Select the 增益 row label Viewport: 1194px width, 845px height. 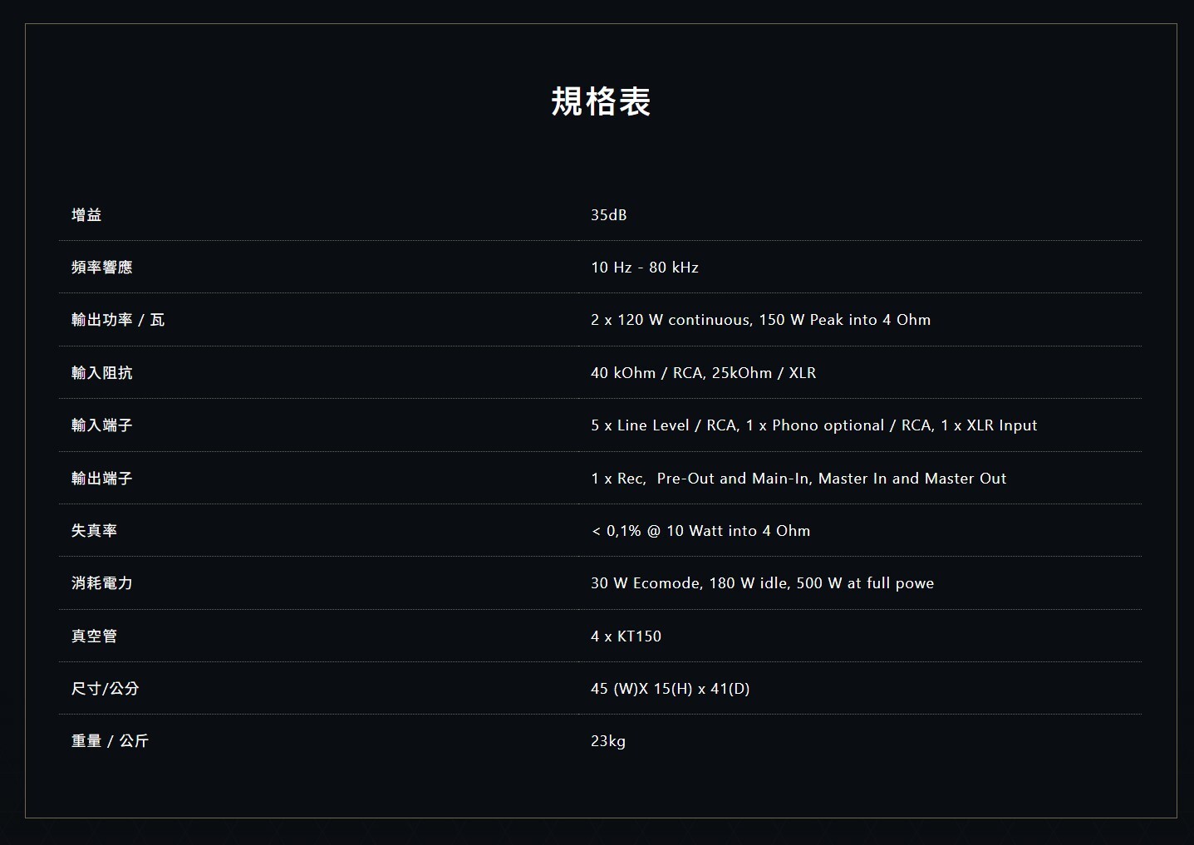coord(86,215)
